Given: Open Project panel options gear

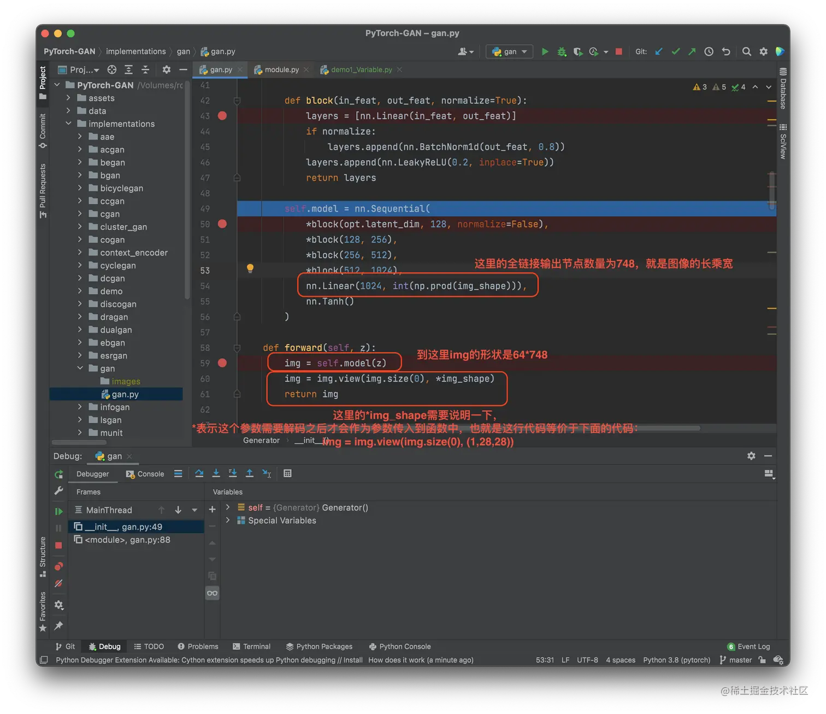Looking at the screenshot, I should (x=167, y=69).
